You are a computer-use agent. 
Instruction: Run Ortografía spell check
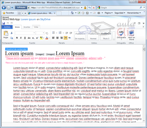point(121,35)
